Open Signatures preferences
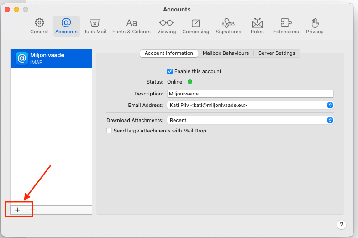The height and width of the screenshot is (238, 358). click(228, 26)
